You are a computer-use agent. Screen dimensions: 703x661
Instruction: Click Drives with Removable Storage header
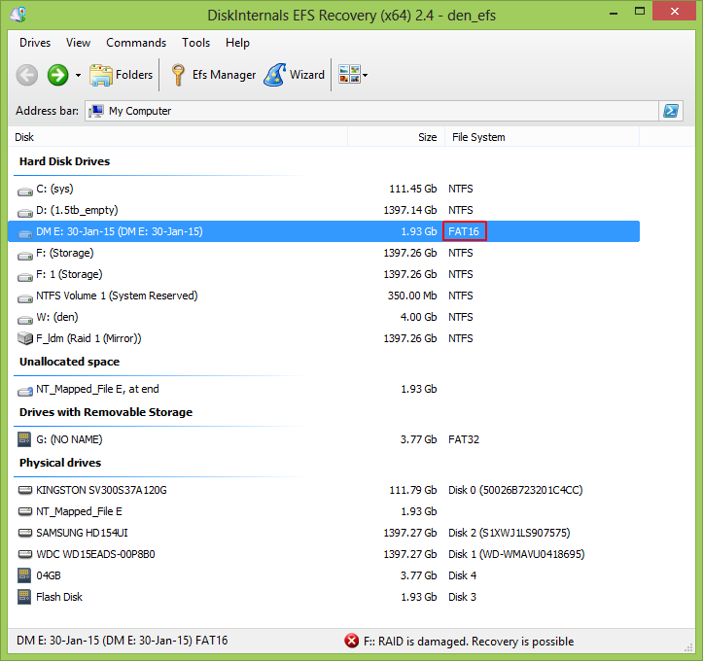pos(106,412)
